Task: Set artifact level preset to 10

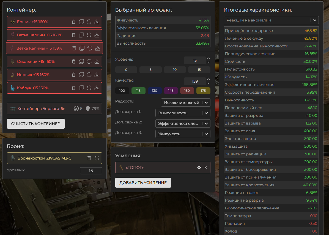Action: pyautogui.click(x=175, y=70)
